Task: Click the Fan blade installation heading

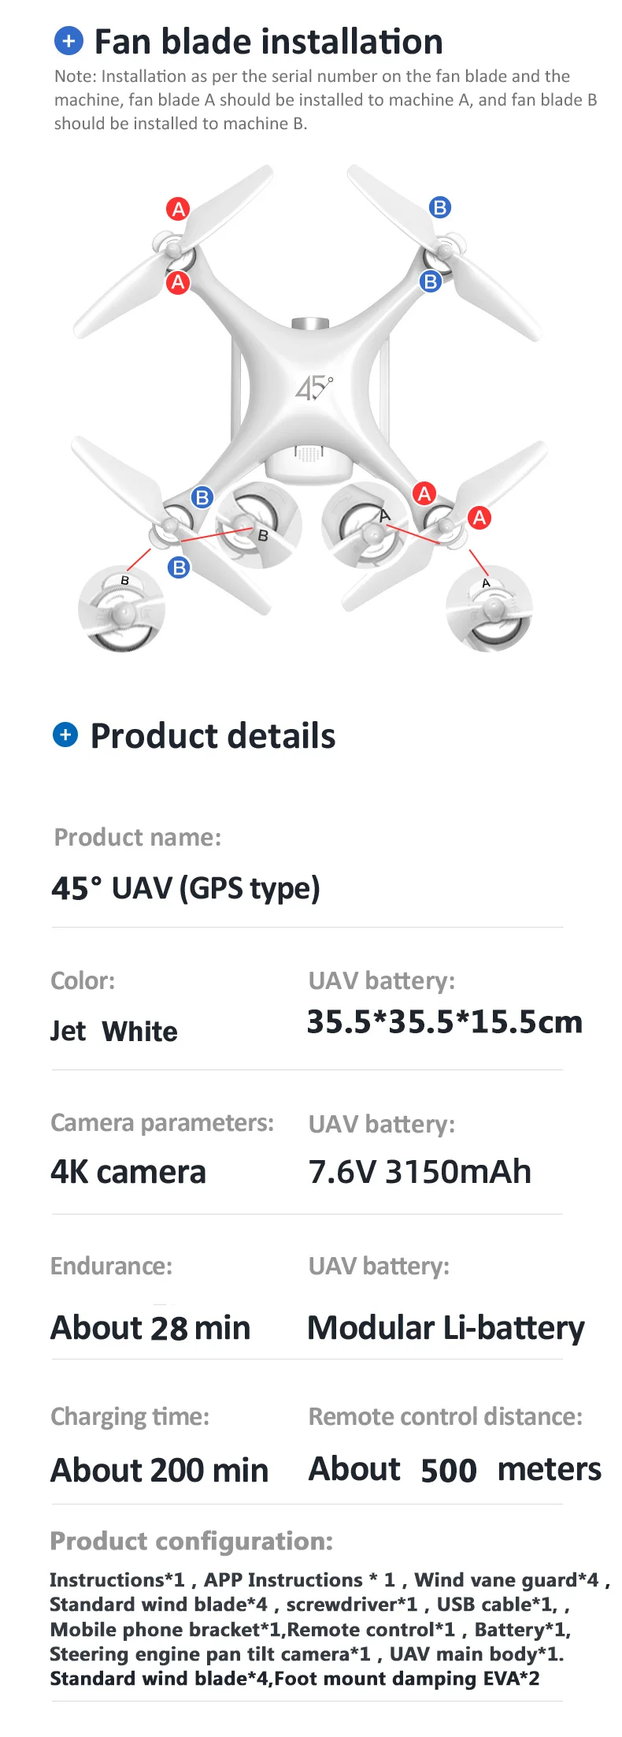Action: [x=268, y=42]
